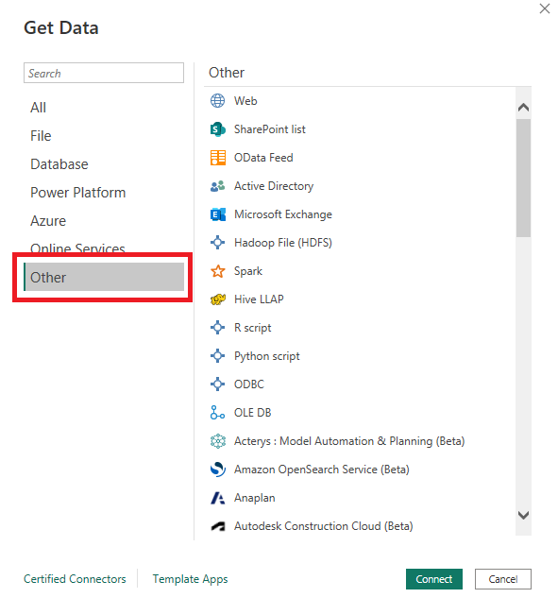Choose the Anaplan logo icon

pyautogui.click(x=218, y=498)
